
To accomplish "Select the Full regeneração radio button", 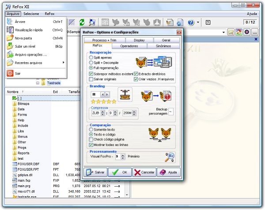I will (91, 68).
